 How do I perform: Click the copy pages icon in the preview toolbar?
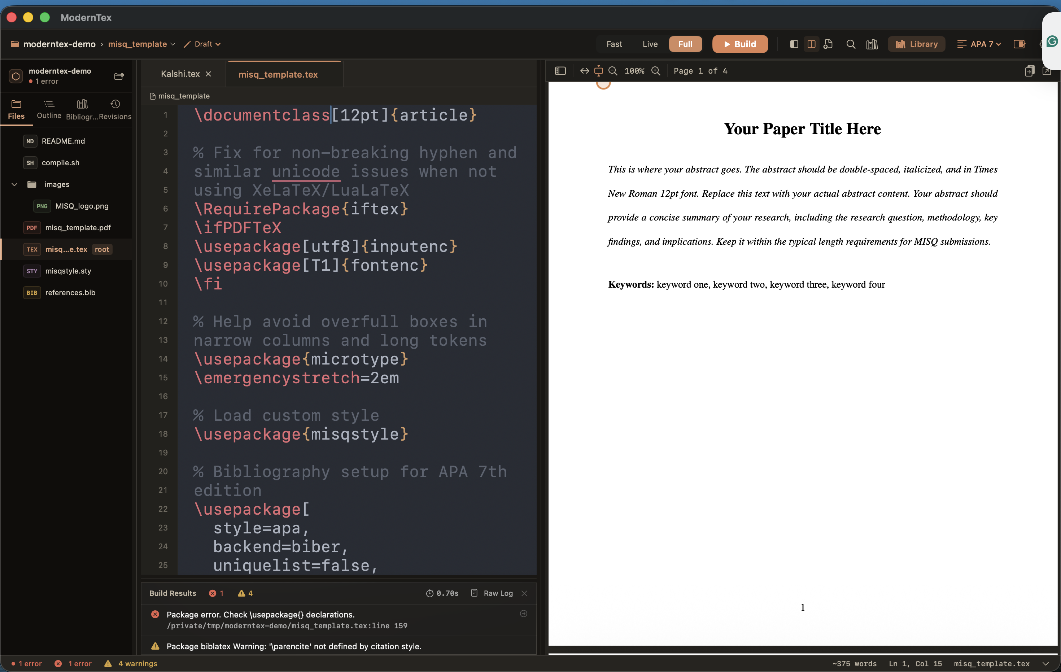point(1029,71)
